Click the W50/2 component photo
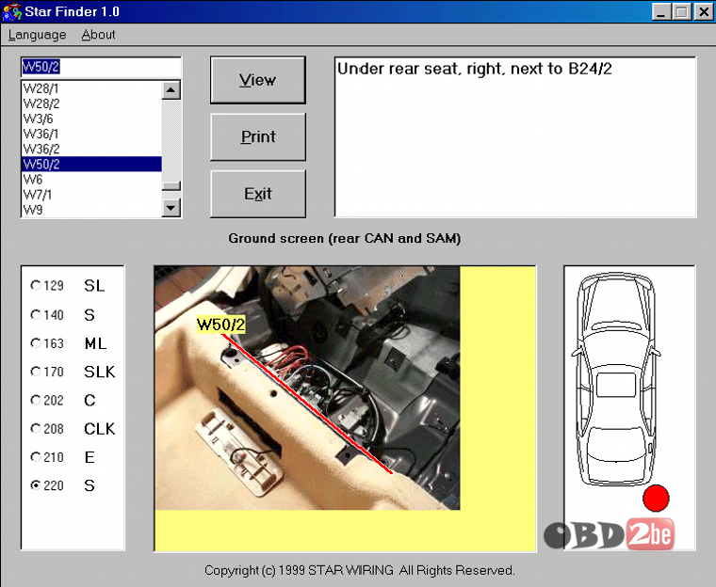Image resolution: width=716 pixels, height=587 pixels. pyautogui.click(x=307, y=388)
